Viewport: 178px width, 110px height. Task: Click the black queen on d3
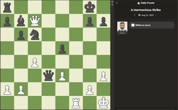point(48,75)
